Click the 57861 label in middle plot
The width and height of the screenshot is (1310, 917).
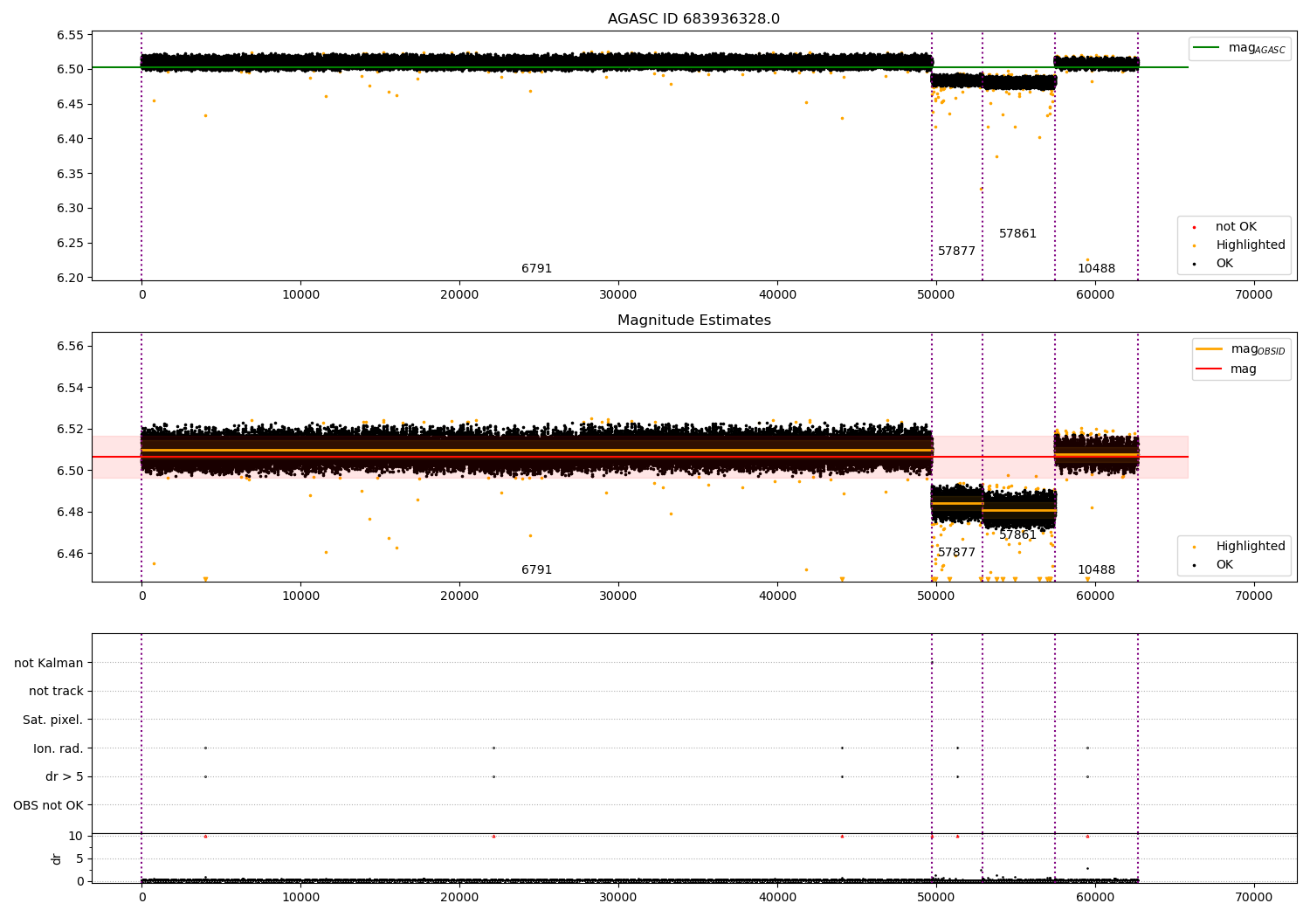click(x=1017, y=535)
